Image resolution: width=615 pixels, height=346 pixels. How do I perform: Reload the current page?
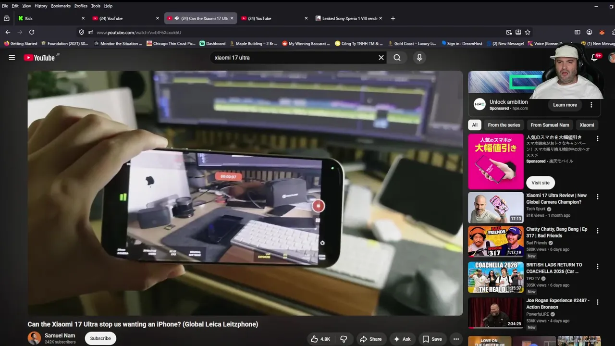[32, 32]
